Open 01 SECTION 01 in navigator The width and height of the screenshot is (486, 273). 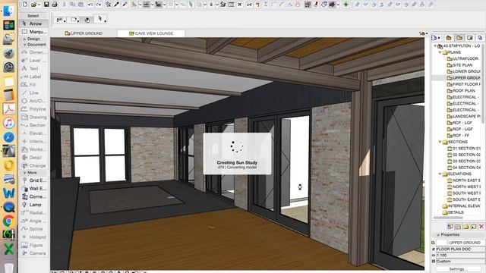pyautogui.click(x=464, y=149)
